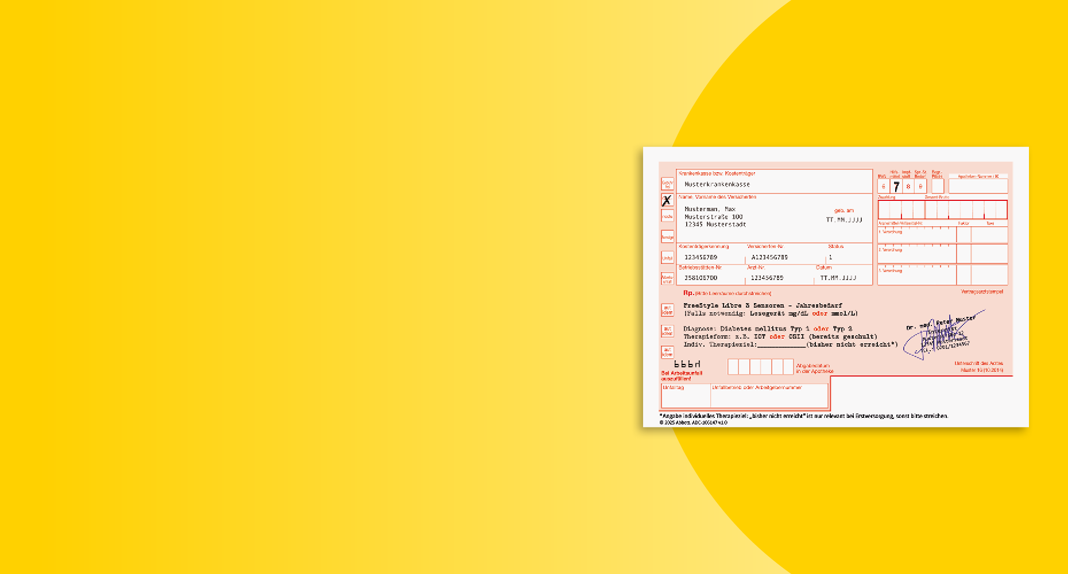Click the Unfalltag field at form bottom
Image resolution: width=1068 pixels, height=574 pixels.
[686, 395]
